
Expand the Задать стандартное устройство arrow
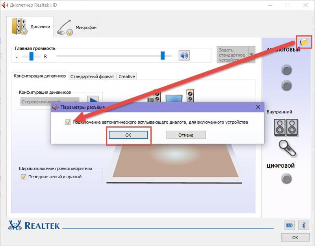252,55
